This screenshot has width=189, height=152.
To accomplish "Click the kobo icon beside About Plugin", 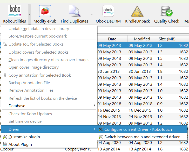I will pos(5,144).
